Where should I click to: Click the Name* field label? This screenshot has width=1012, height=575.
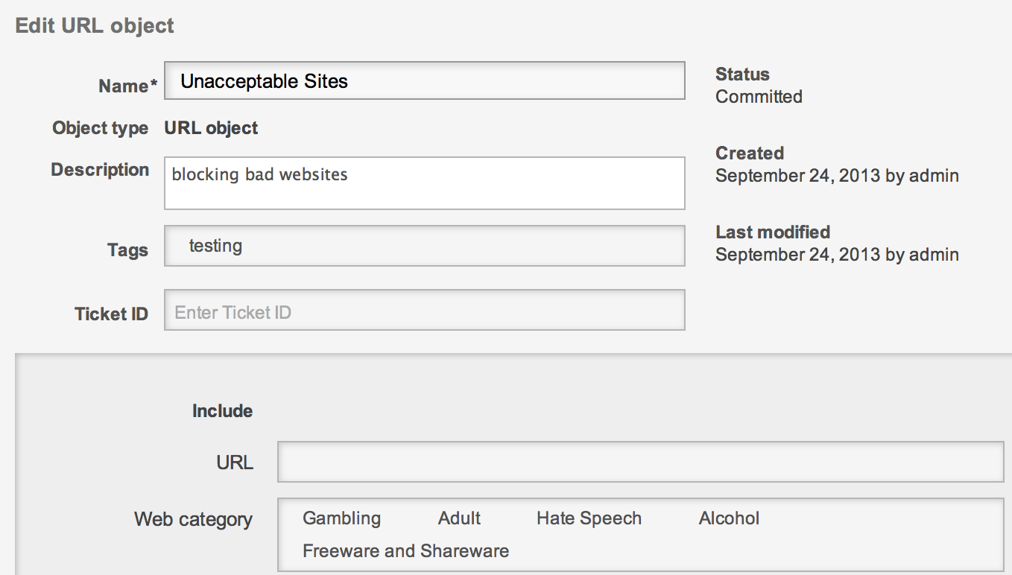tap(127, 86)
